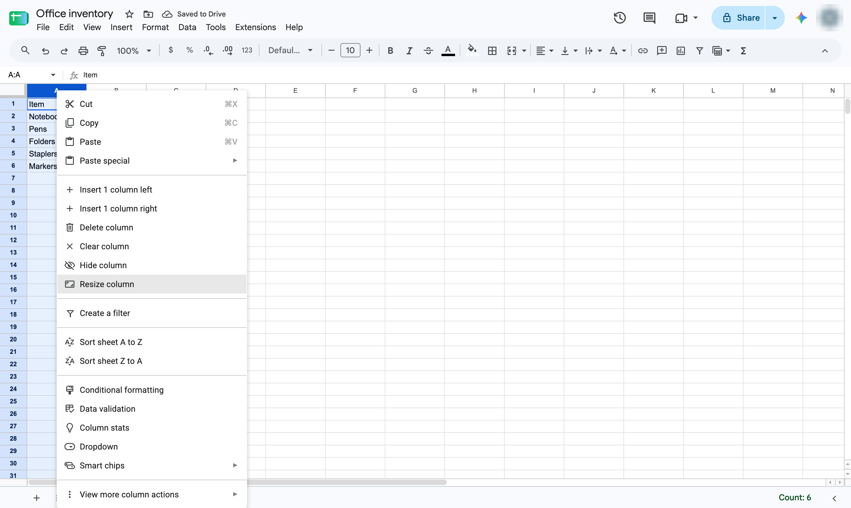
Task: Expand Paste special submenu
Action: click(x=152, y=161)
